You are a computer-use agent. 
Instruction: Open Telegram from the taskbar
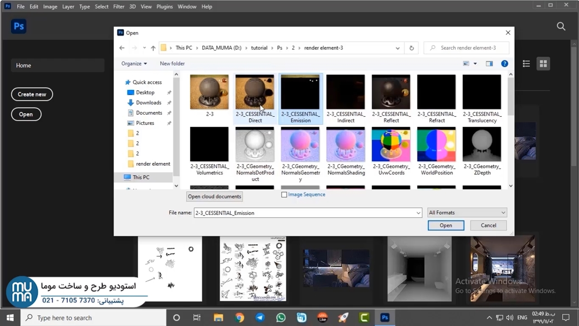pyautogui.click(x=260, y=318)
